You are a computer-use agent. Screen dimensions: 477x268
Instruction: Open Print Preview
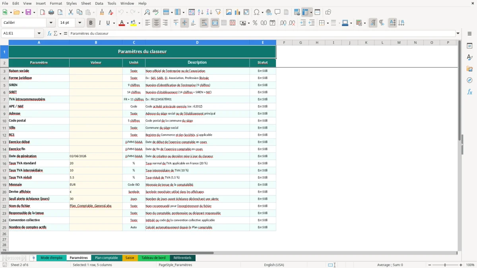[60, 12]
